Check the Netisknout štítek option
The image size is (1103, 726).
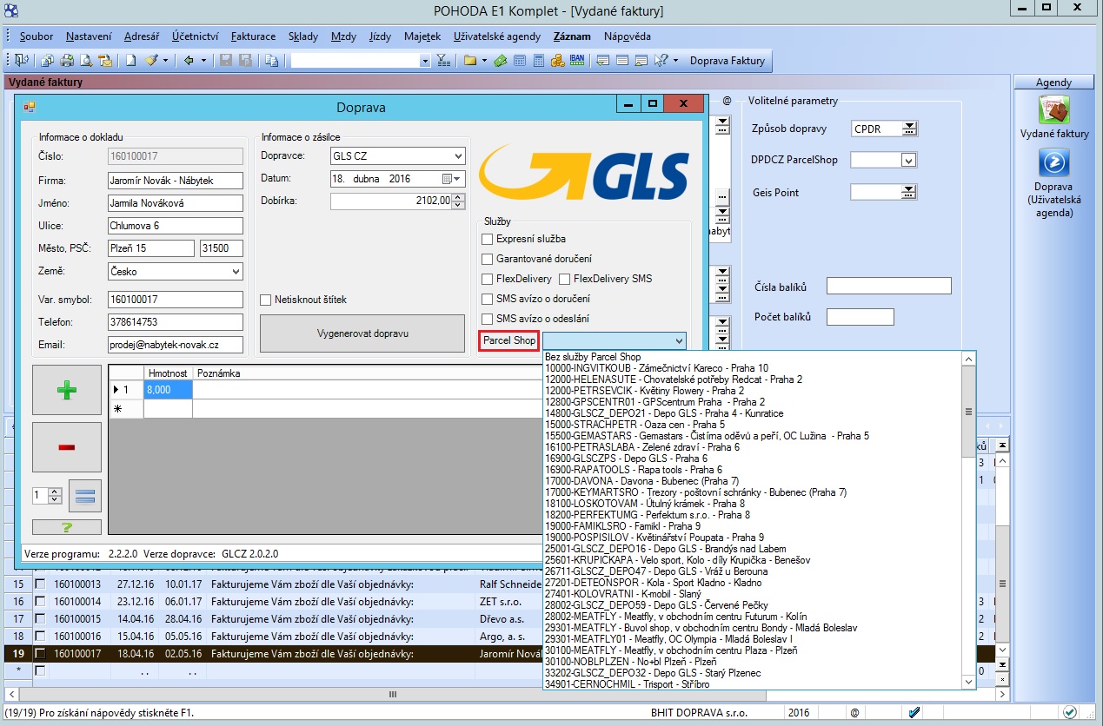(x=266, y=300)
